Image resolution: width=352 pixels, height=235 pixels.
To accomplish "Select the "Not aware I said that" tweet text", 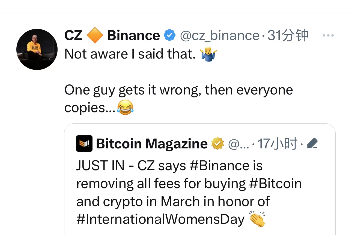I will pyautogui.click(x=130, y=54).
